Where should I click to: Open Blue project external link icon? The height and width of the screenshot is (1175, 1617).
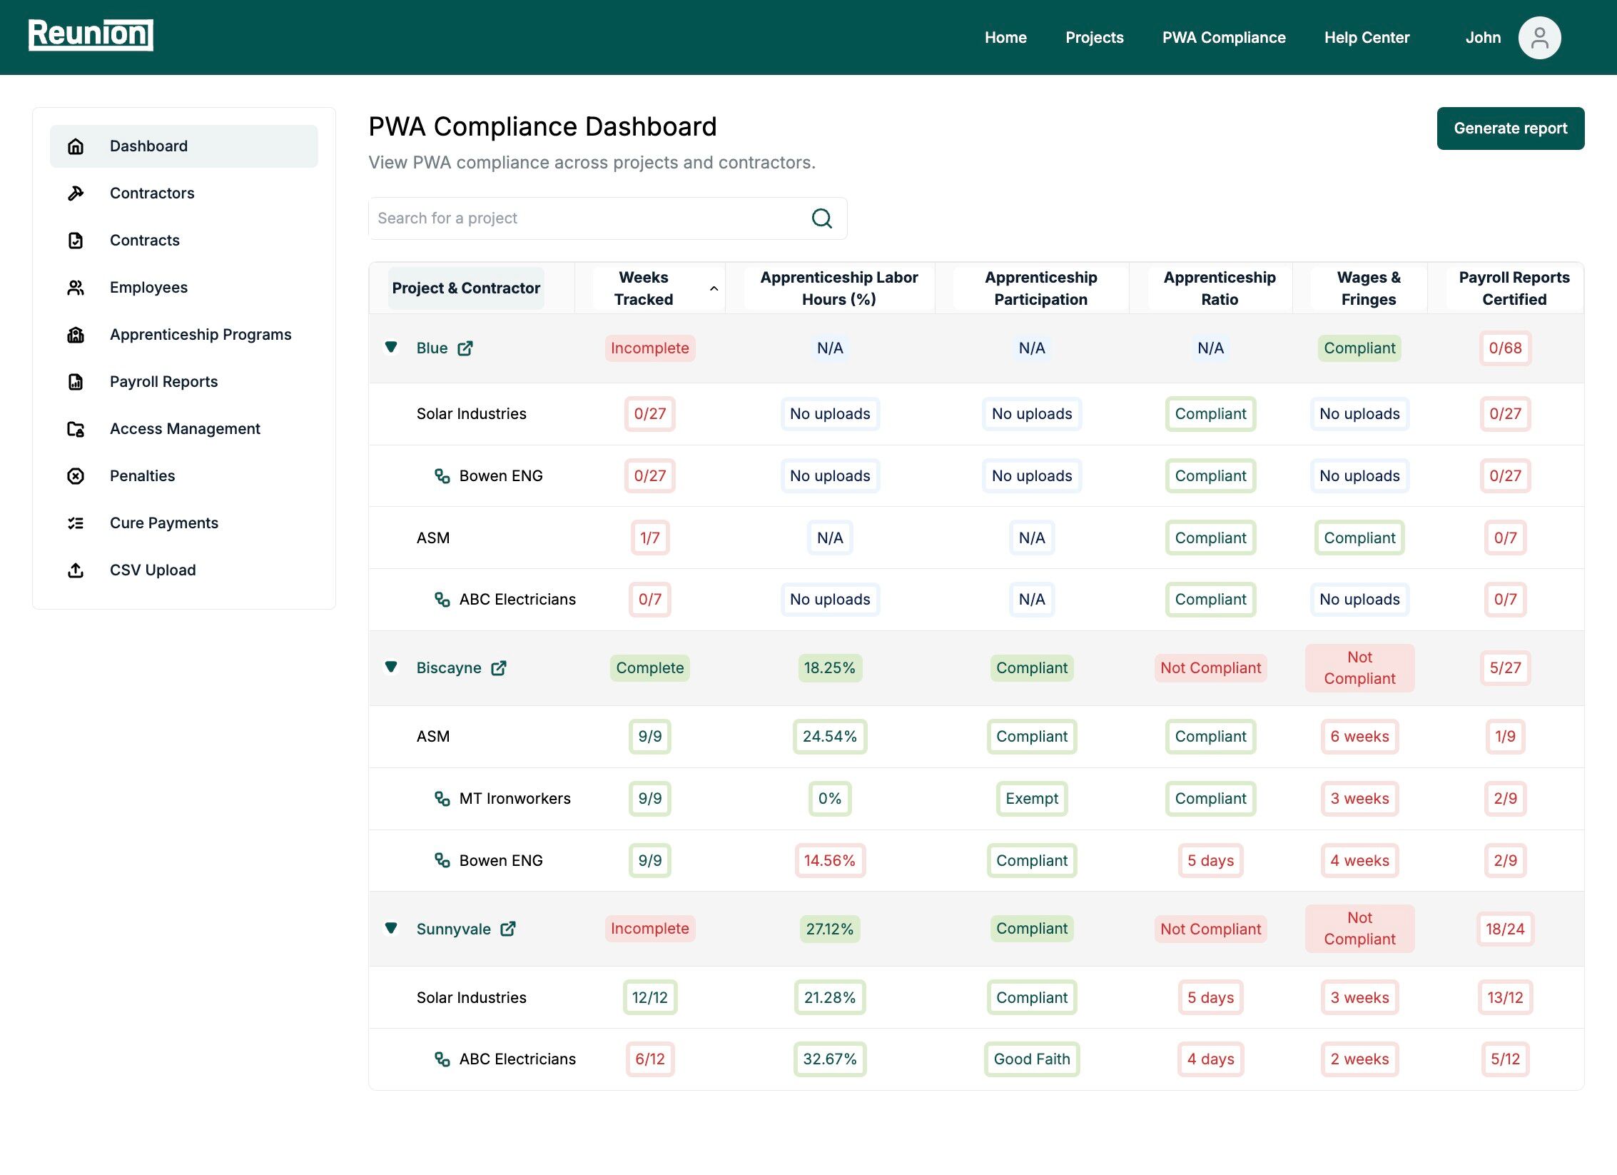pyautogui.click(x=465, y=348)
